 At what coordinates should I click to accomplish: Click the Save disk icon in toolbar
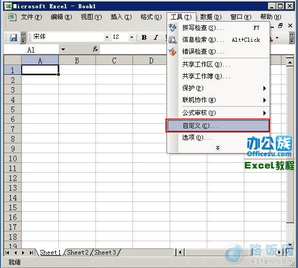(x=13, y=37)
